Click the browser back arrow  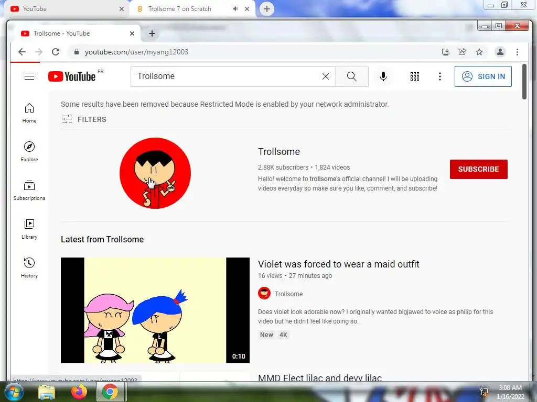coord(22,52)
